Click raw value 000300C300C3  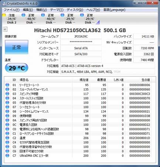tap(140, 94)
